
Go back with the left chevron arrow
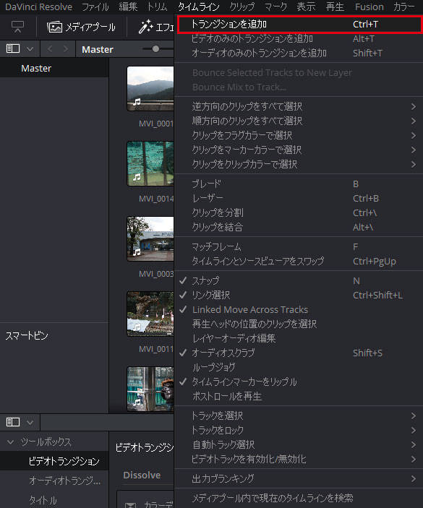pos(50,49)
